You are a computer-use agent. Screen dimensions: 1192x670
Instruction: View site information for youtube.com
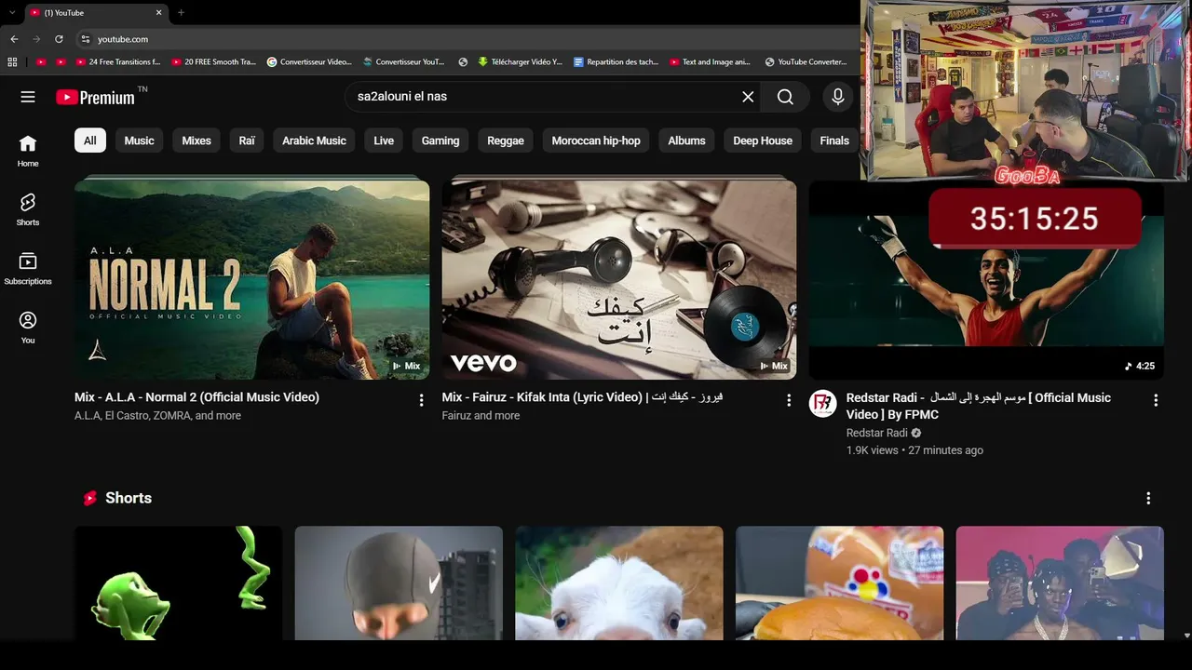(85, 39)
